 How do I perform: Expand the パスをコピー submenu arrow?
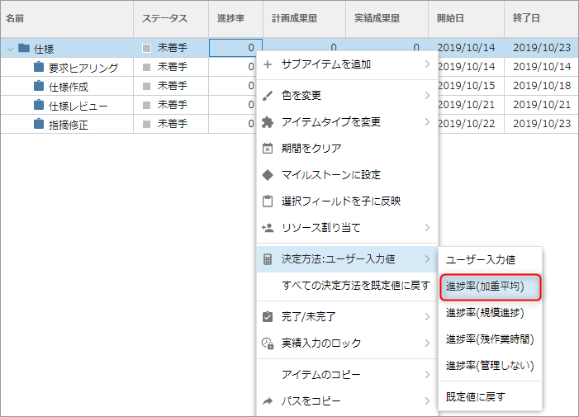pos(427,400)
